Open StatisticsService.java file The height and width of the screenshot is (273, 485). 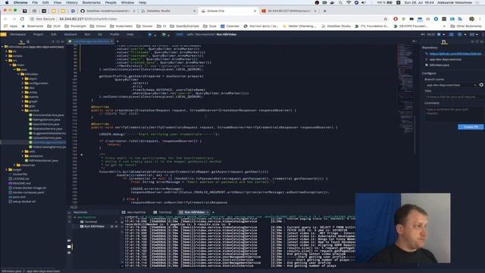[x=47, y=129]
